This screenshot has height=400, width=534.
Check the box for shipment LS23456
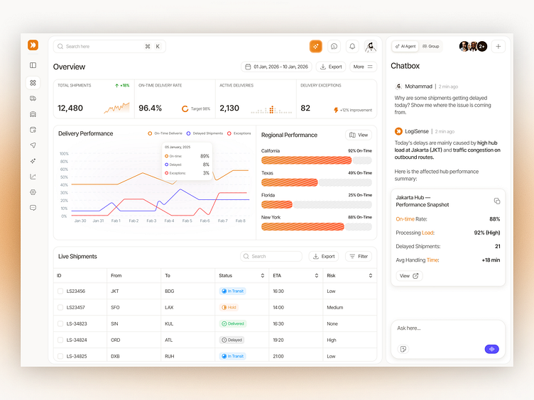(60, 291)
